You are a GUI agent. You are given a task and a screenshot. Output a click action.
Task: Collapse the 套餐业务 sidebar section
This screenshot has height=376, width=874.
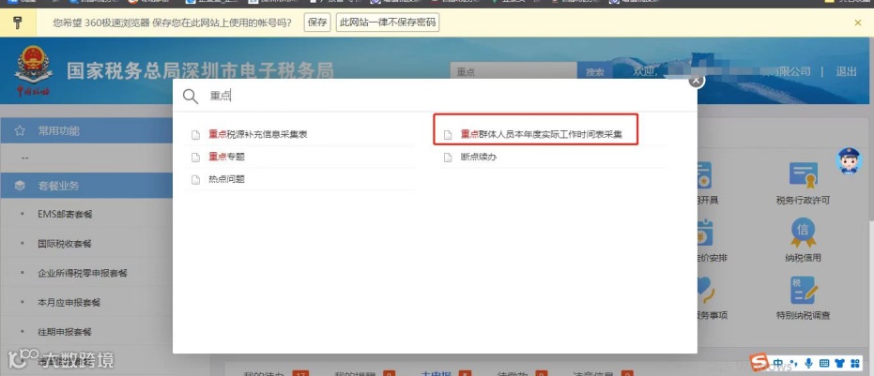click(86, 186)
